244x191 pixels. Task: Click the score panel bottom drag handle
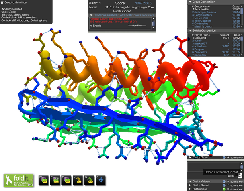pyautogui.click(x=122, y=32)
